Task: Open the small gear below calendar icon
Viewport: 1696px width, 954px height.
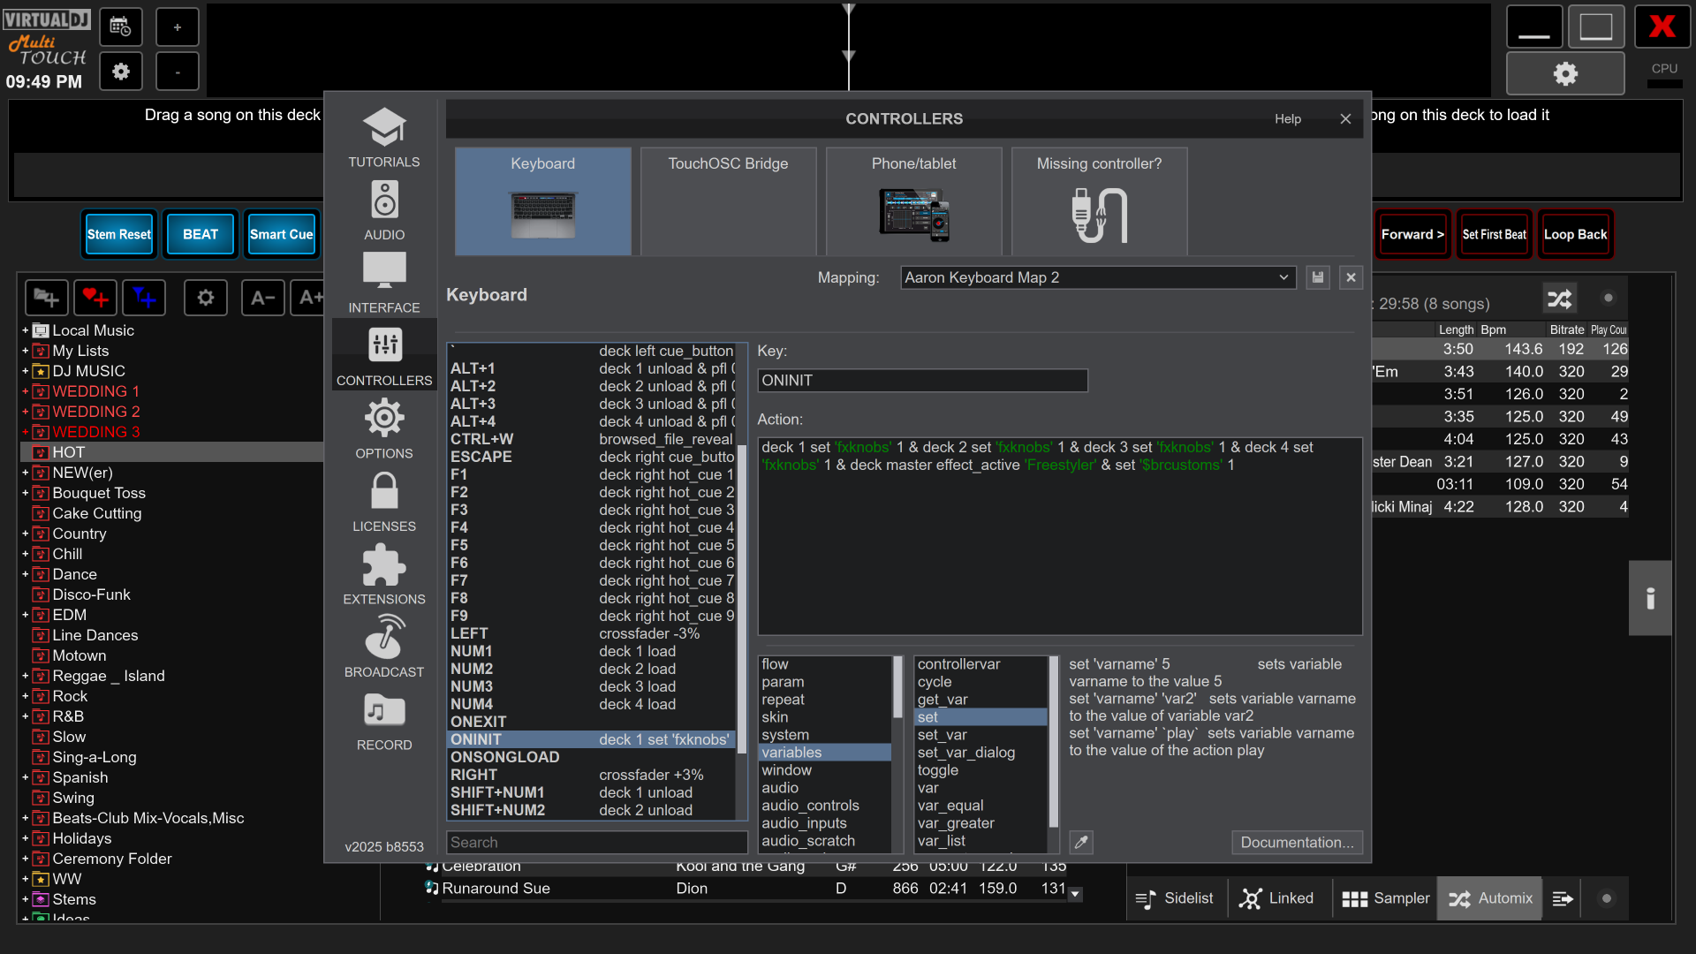Action: (121, 71)
